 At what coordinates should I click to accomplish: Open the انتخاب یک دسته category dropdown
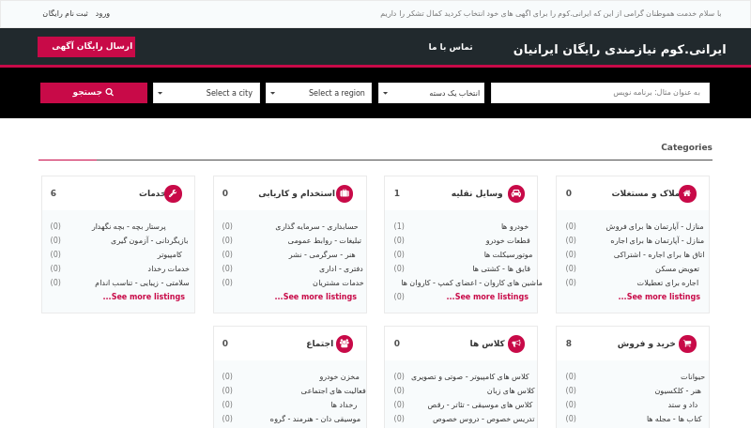432,93
